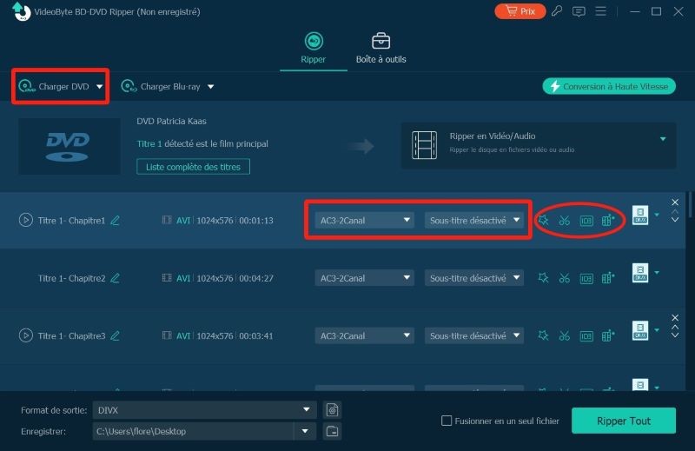This screenshot has width=695, height=451.
Task: Click the scissors cut icon for Chapitre2
Action: (564, 278)
